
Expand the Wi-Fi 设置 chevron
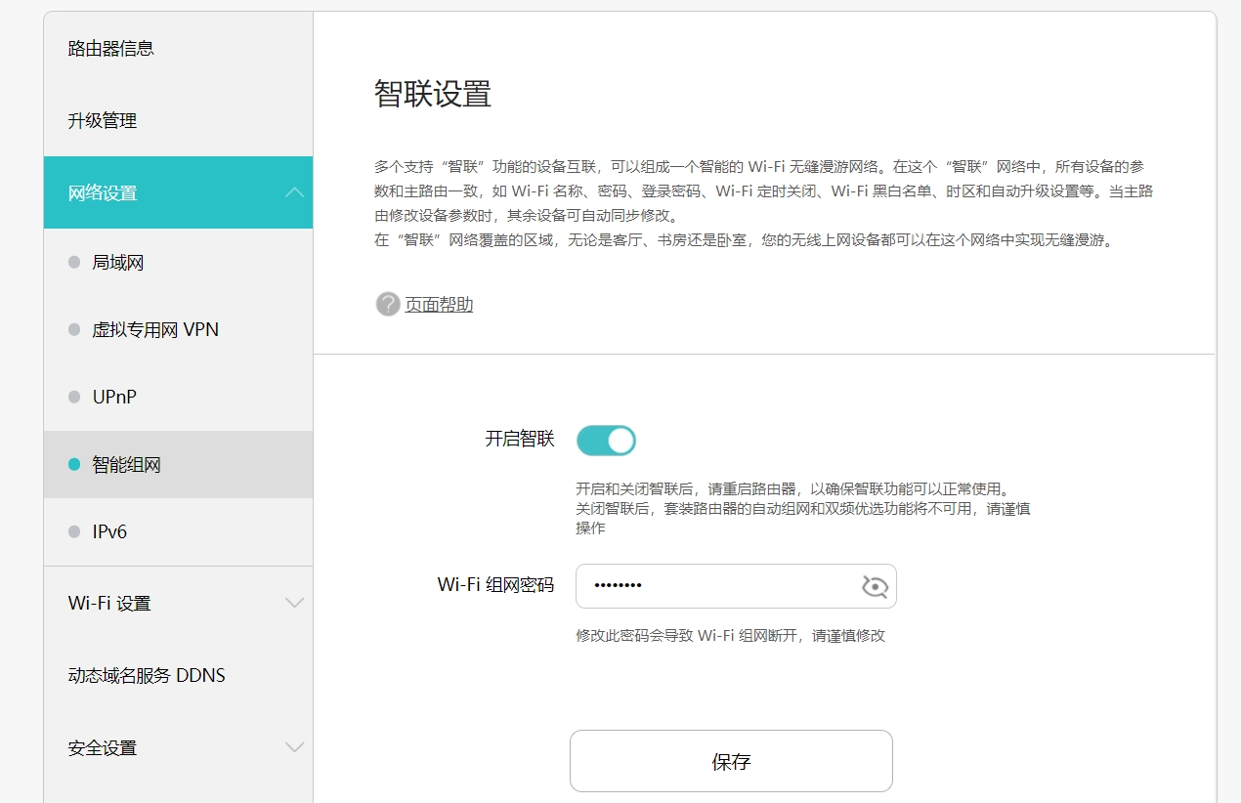pyautogui.click(x=294, y=603)
